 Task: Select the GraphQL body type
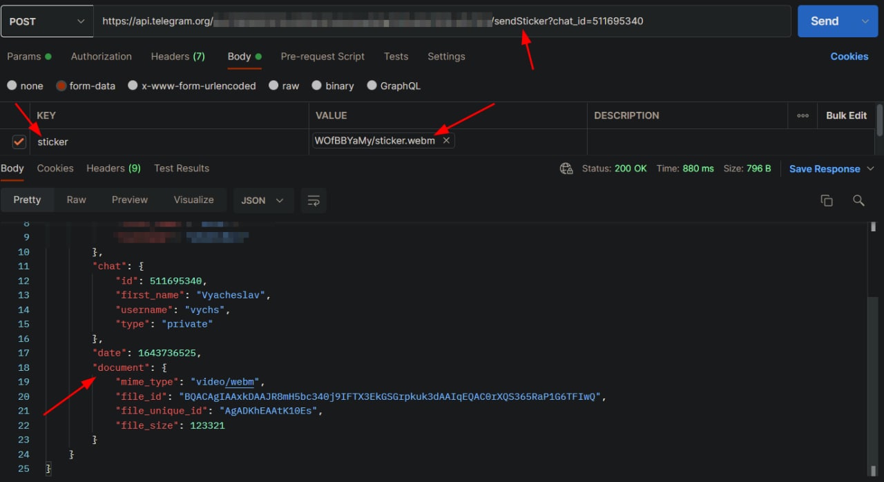(x=372, y=86)
